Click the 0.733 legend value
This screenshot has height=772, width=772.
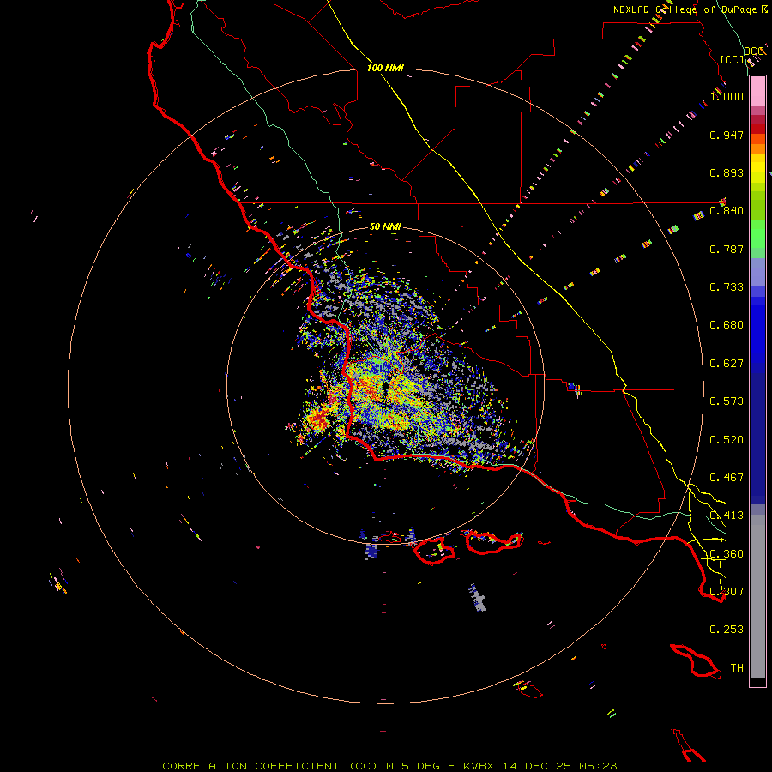[x=727, y=287]
